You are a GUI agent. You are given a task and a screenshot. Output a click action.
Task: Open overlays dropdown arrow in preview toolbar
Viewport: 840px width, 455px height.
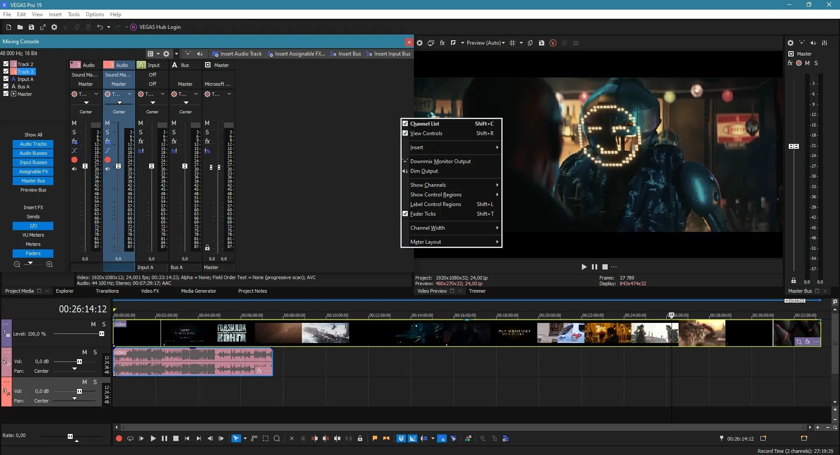coord(521,43)
